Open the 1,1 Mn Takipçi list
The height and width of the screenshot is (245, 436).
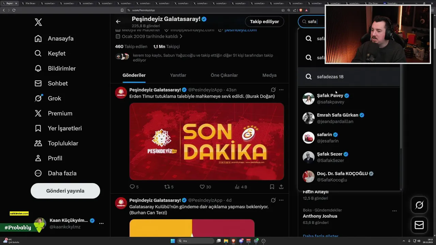pyautogui.click(x=166, y=46)
